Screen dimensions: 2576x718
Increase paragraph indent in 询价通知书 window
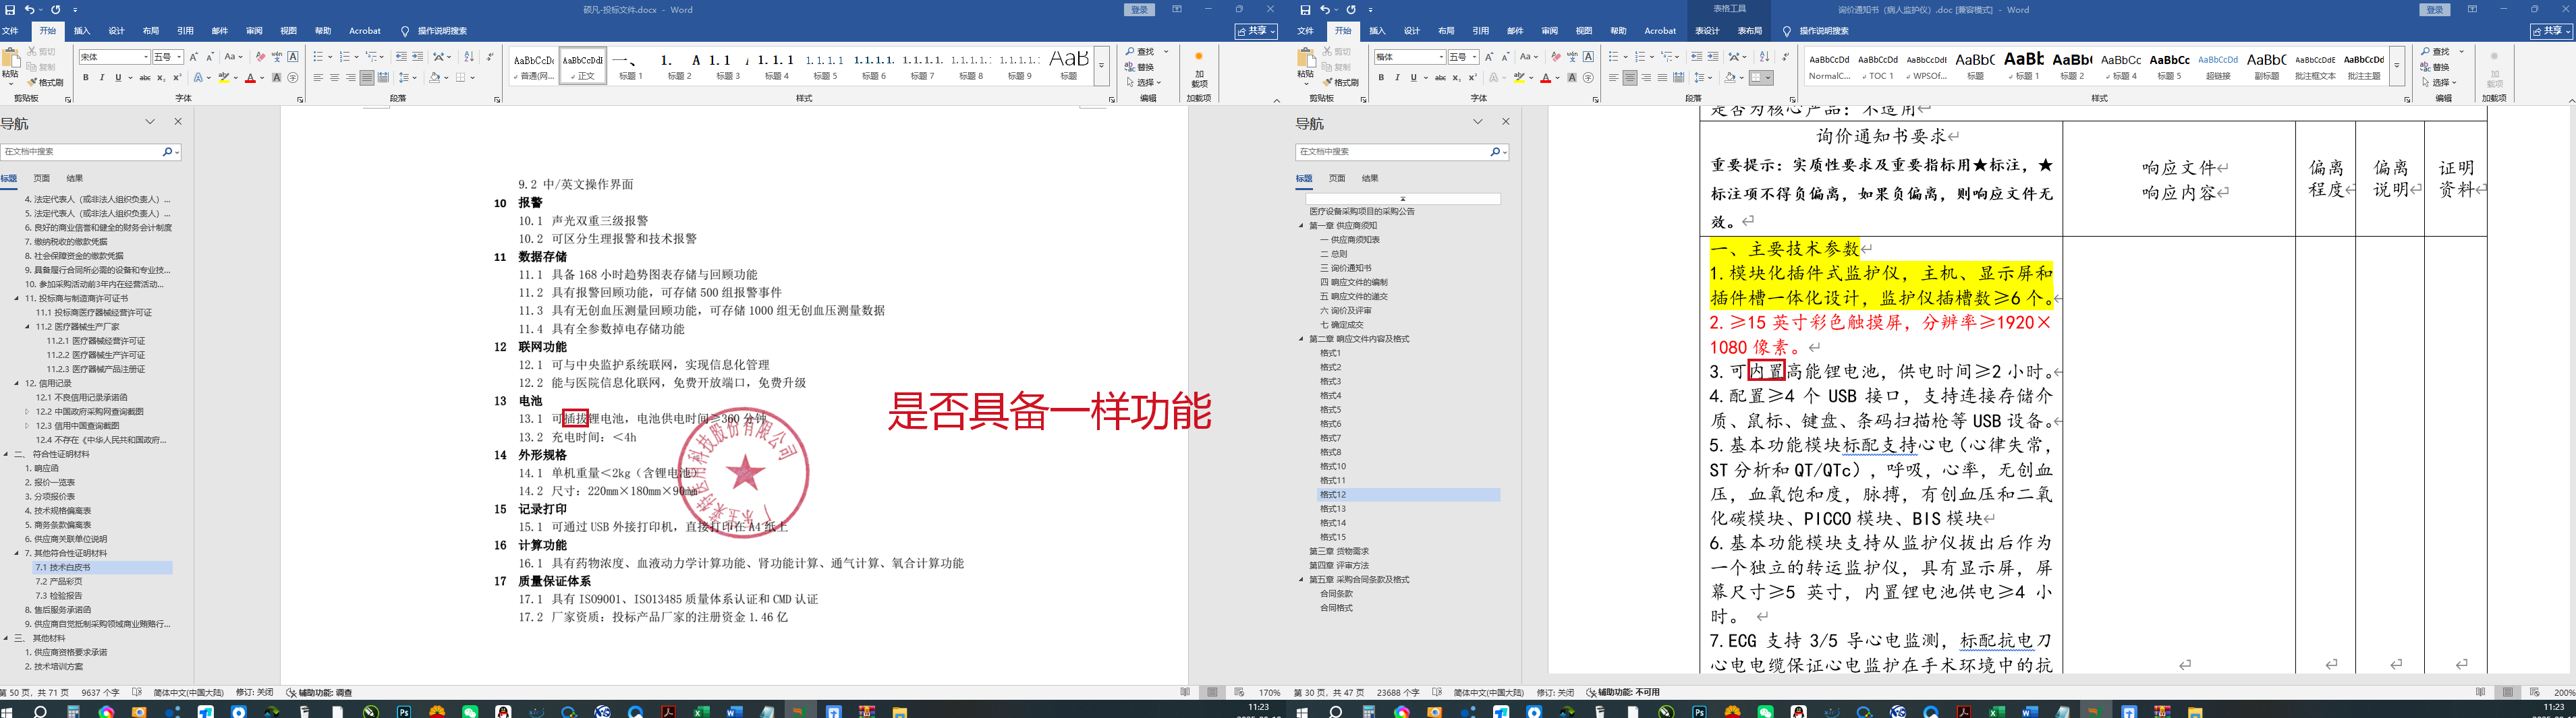click(1713, 57)
